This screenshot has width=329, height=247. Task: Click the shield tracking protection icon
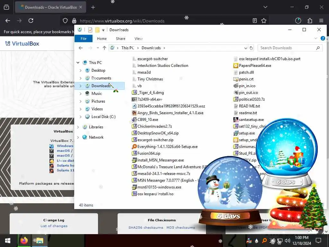pyautogui.click(x=65, y=21)
